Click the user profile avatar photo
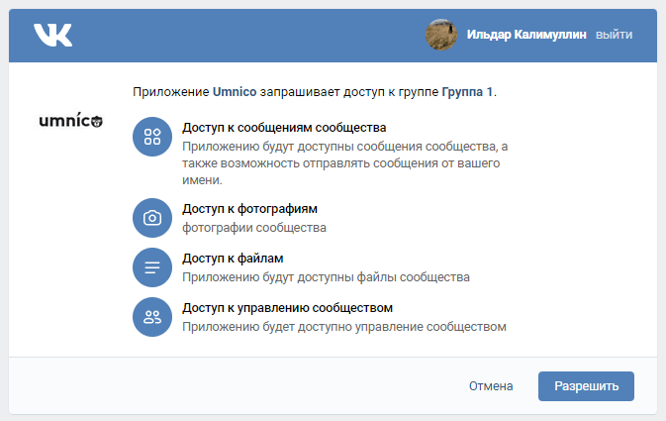This screenshot has height=421, width=666. pos(440,35)
